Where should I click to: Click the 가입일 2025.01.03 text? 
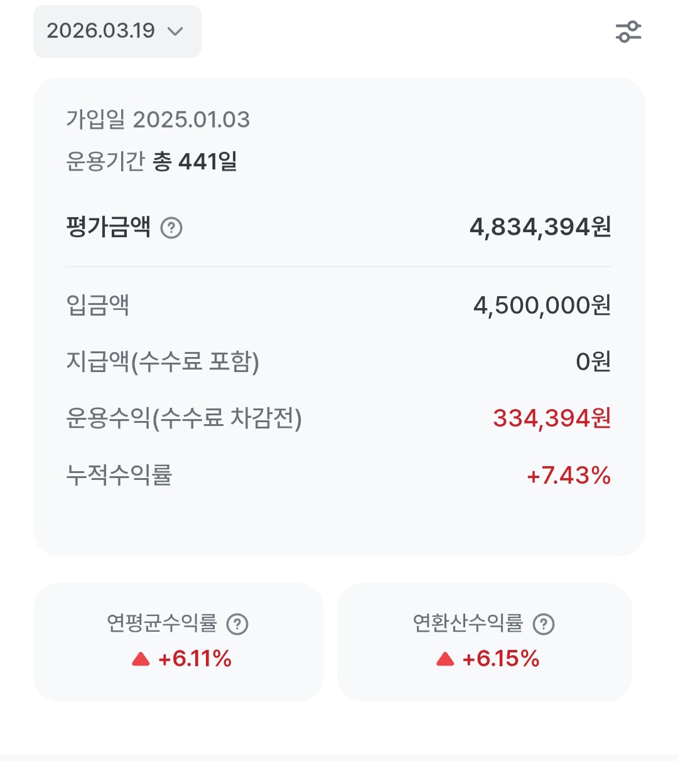(x=158, y=119)
